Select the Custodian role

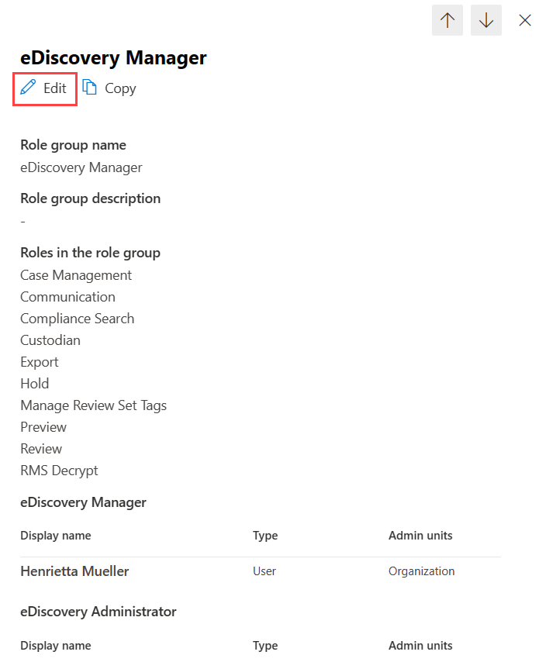[x=50, y=340]
